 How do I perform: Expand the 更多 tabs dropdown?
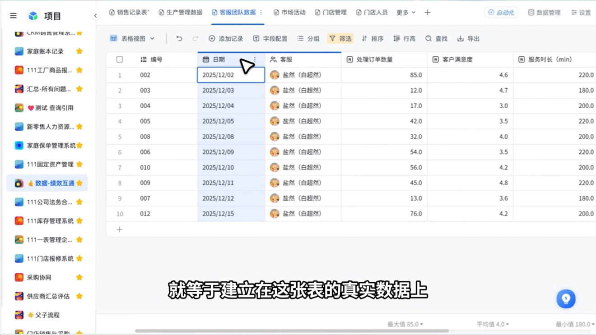[x=405, y=13]
